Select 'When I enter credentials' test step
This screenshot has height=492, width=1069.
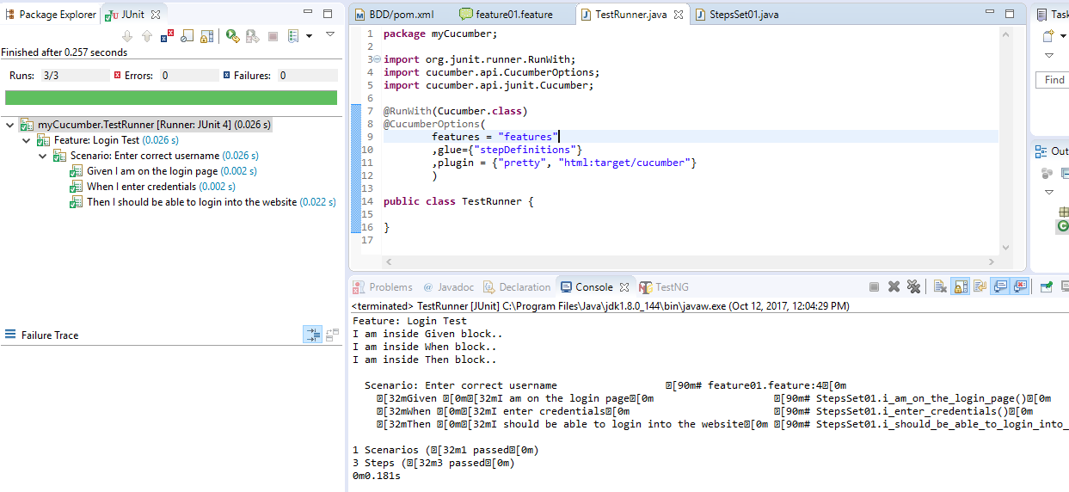[x=153, y=187]
